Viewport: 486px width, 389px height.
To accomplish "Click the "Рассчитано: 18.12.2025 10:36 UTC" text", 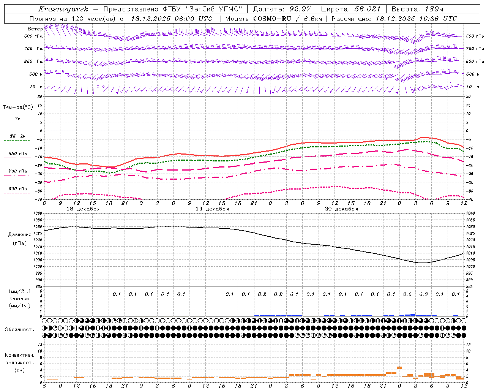I will tap(394, 19).
